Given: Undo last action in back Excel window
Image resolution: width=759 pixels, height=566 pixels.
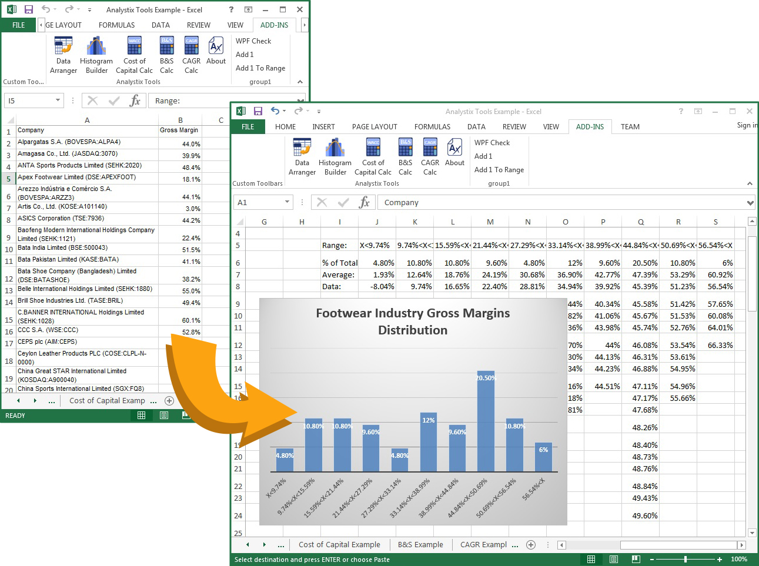Looking at the screenshot, I should [45, 9].
